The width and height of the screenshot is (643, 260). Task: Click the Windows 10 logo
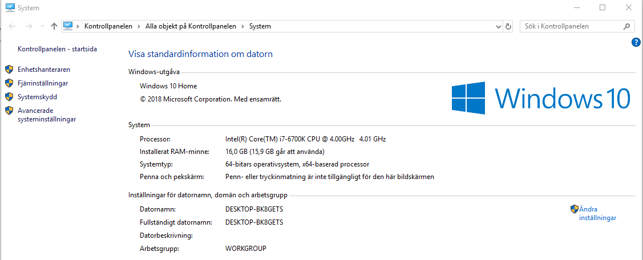pyautogui.click(x=540, y=97)
